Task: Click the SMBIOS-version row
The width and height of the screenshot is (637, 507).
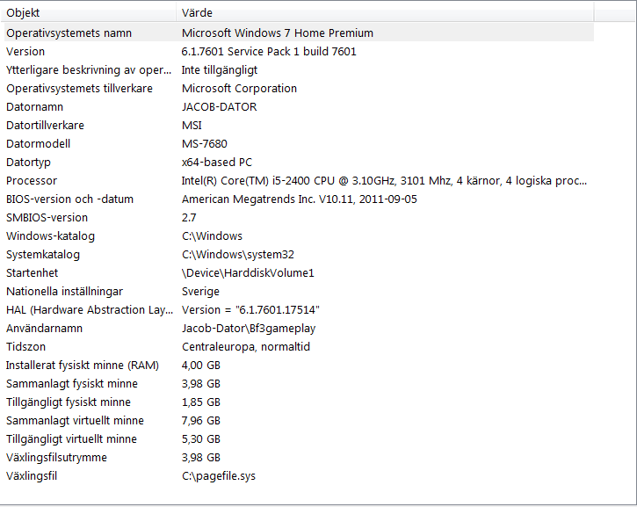Action: click(47, 217)
